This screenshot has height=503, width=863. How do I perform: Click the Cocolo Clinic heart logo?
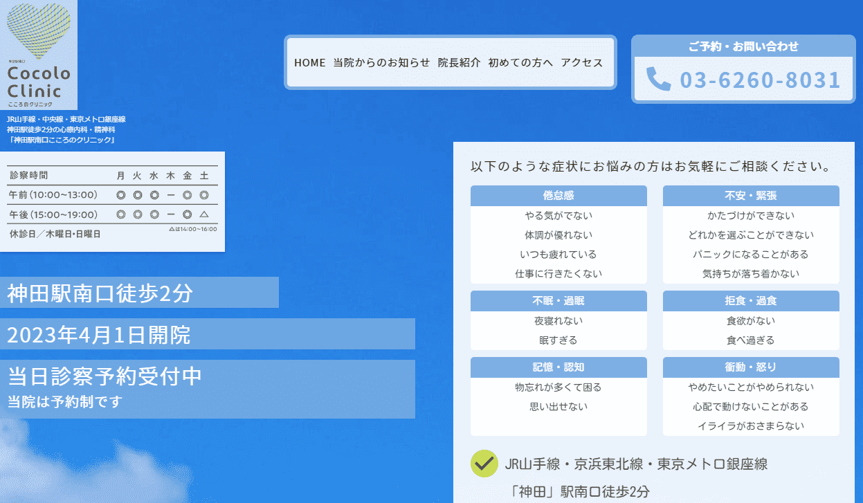click(39, 54)
